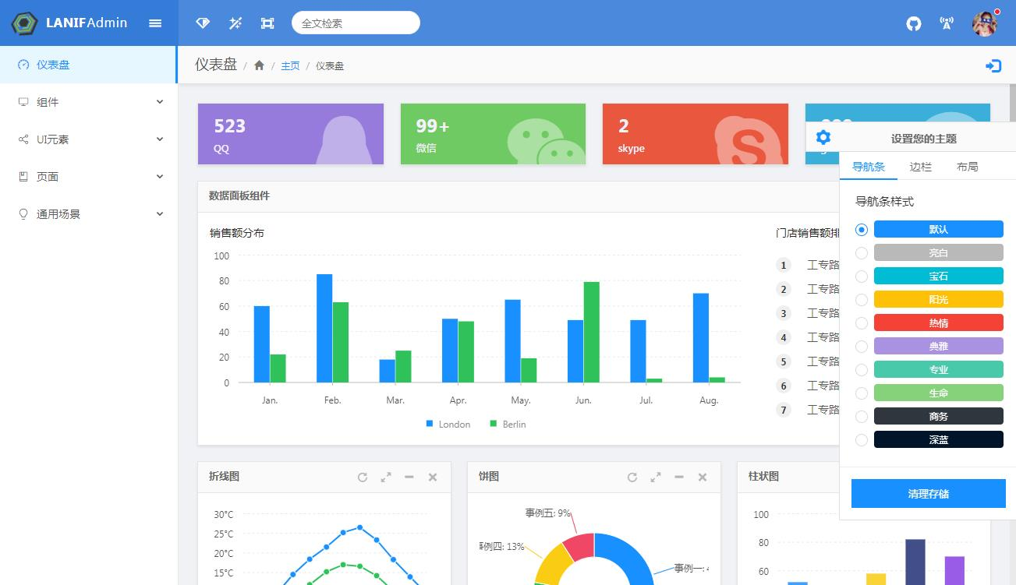Image resolution: width=1016 pixels, height=585 pixels.
Task: Click the 数据面板组件 panel title
Action: [239, 196]
